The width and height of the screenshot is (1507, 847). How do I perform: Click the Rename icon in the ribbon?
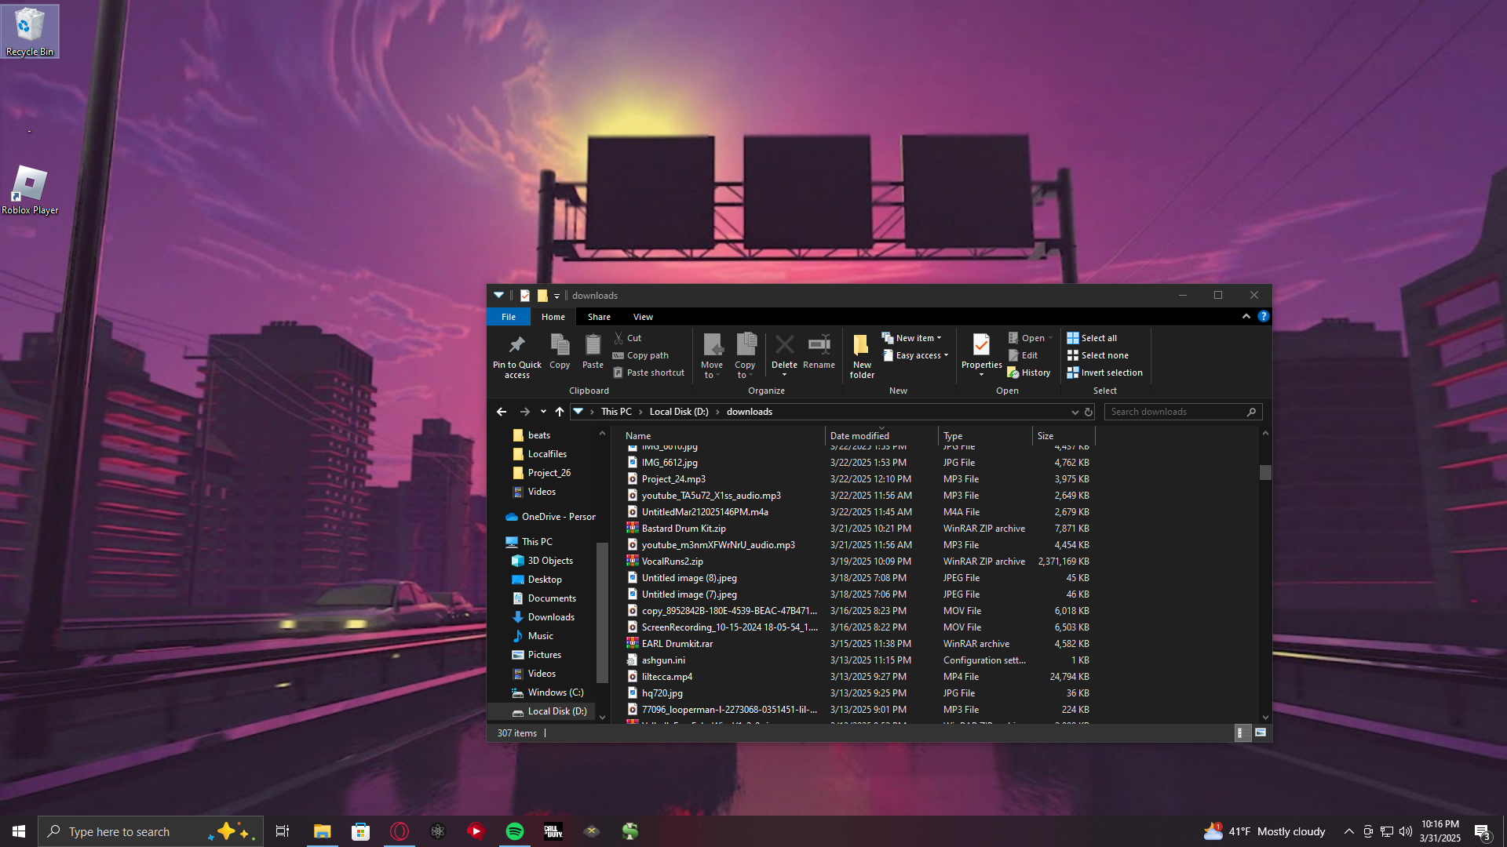[819, 346]
